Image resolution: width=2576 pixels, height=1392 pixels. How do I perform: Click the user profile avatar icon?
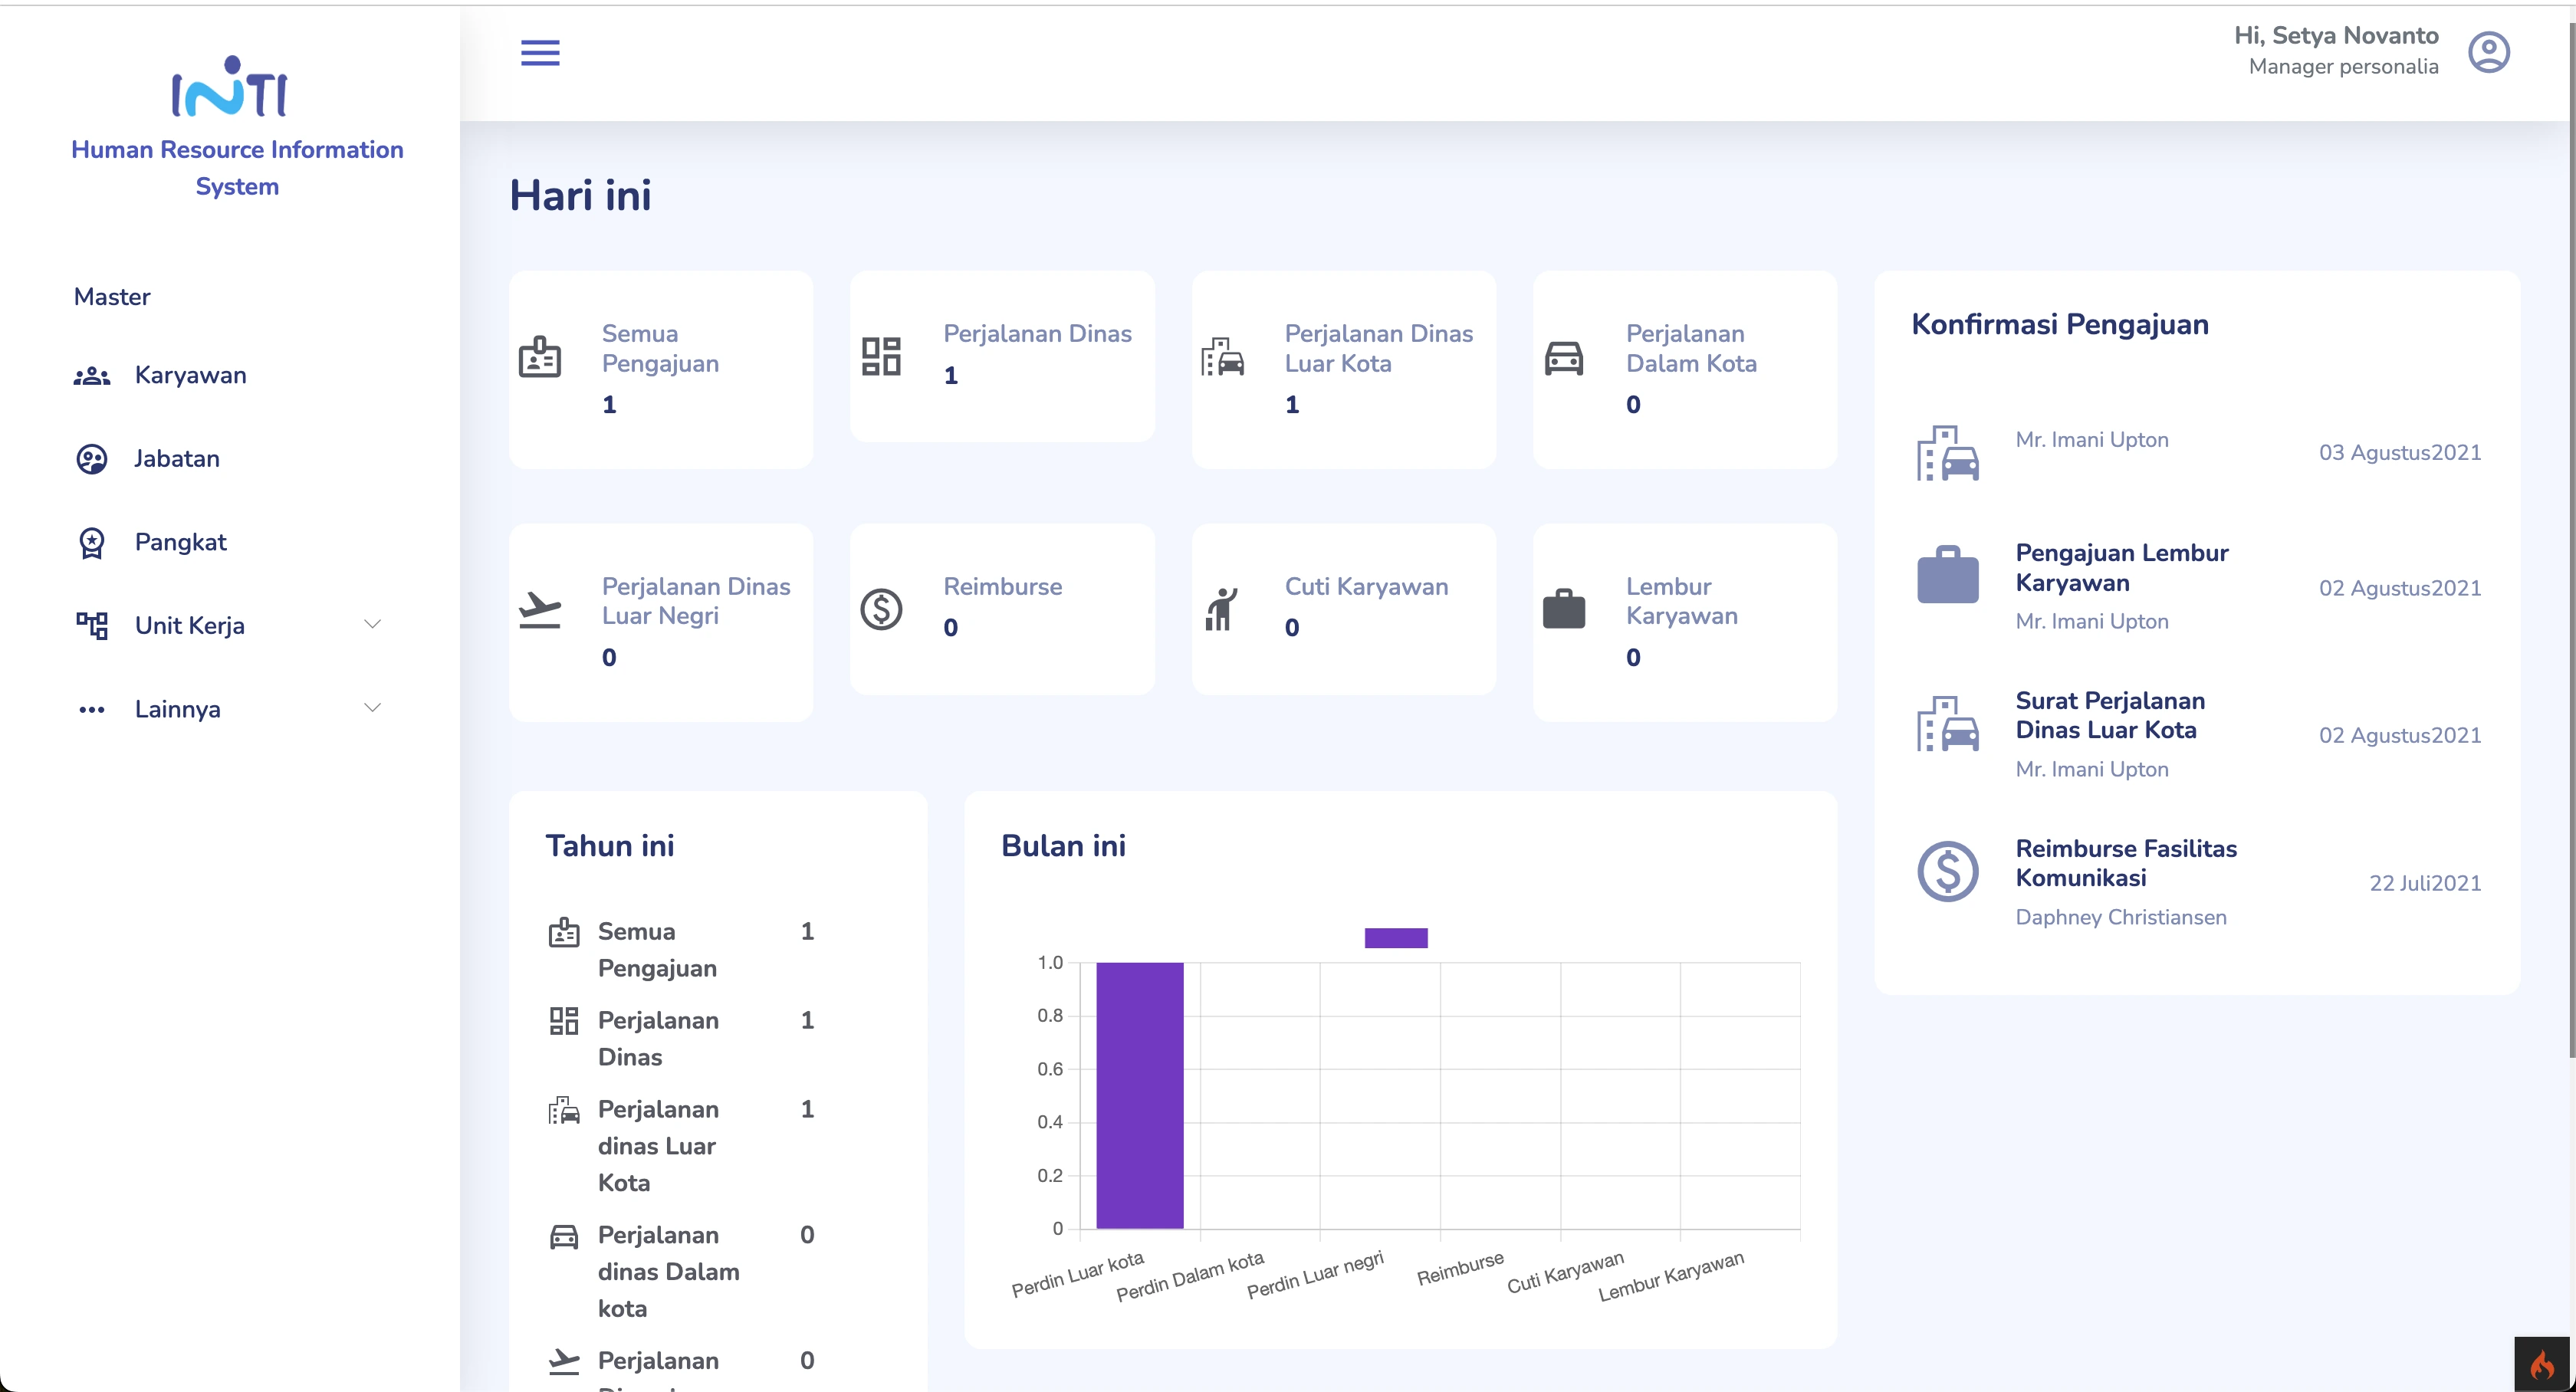[x=2488, y=52]
